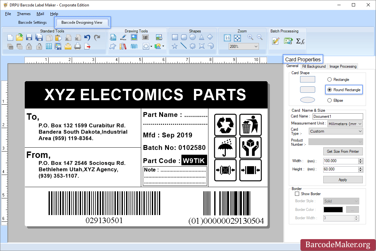
Task: Create a new blank label document
Action: 10,38
